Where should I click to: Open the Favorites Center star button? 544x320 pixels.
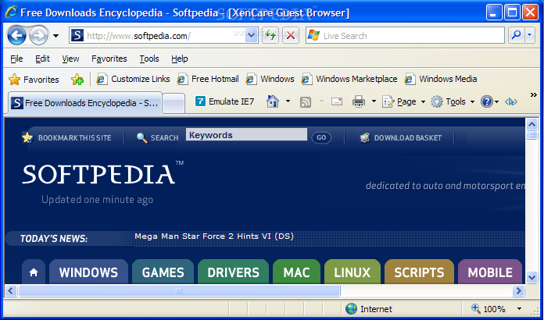pos(34,80)
